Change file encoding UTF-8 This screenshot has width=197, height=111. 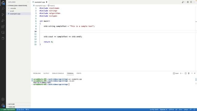(x=171, y=110)
